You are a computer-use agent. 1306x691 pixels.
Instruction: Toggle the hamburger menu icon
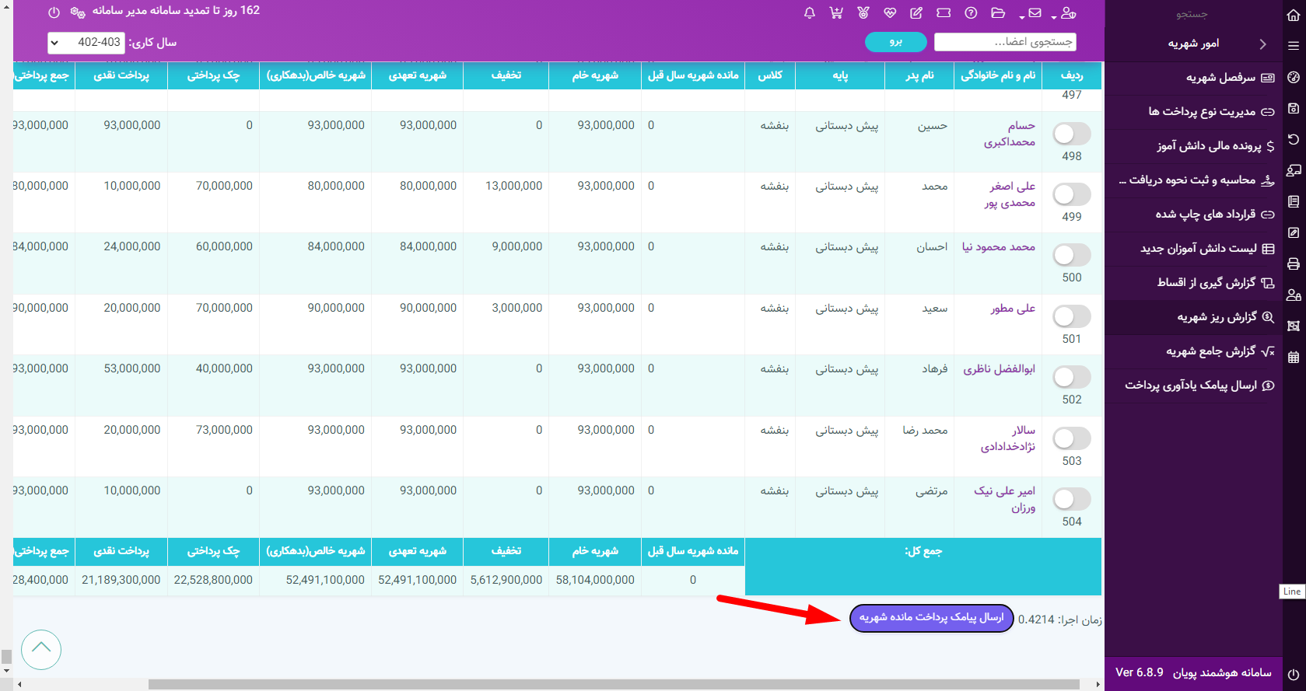[1294, 45]
